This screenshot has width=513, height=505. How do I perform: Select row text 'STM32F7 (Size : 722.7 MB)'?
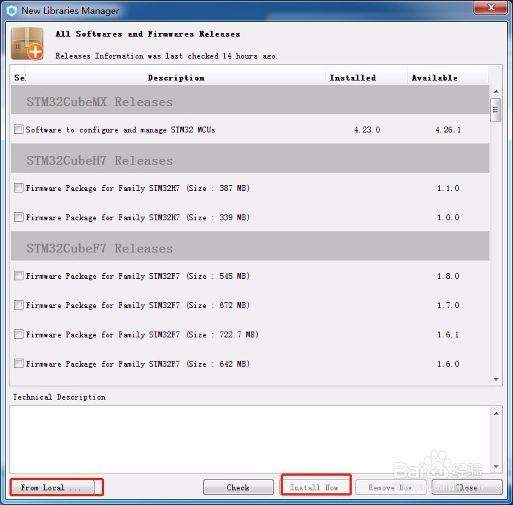204,334
